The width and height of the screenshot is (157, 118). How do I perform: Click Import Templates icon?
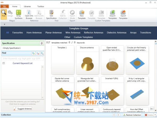pyautogui.click(x=113, y=15)
